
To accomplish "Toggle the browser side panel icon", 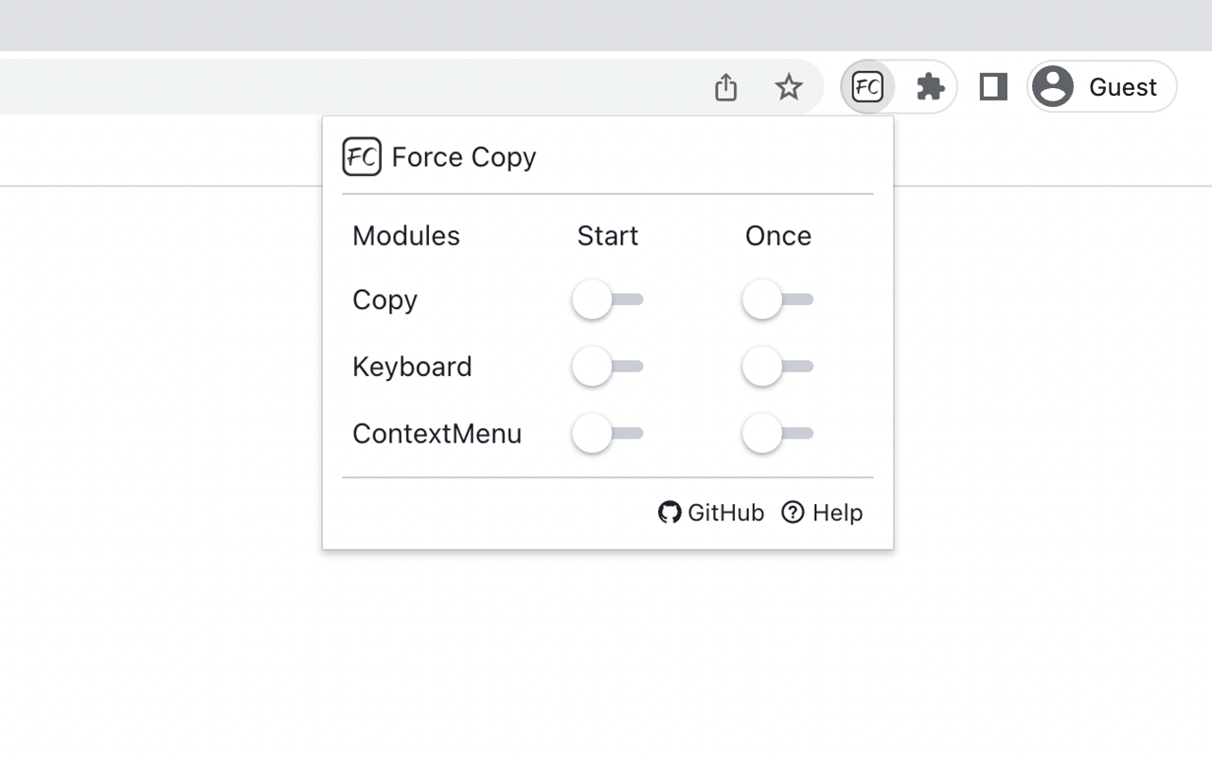I will click(x=992, y=87).
